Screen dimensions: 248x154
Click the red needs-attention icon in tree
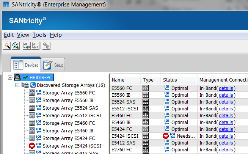point(32,146)
